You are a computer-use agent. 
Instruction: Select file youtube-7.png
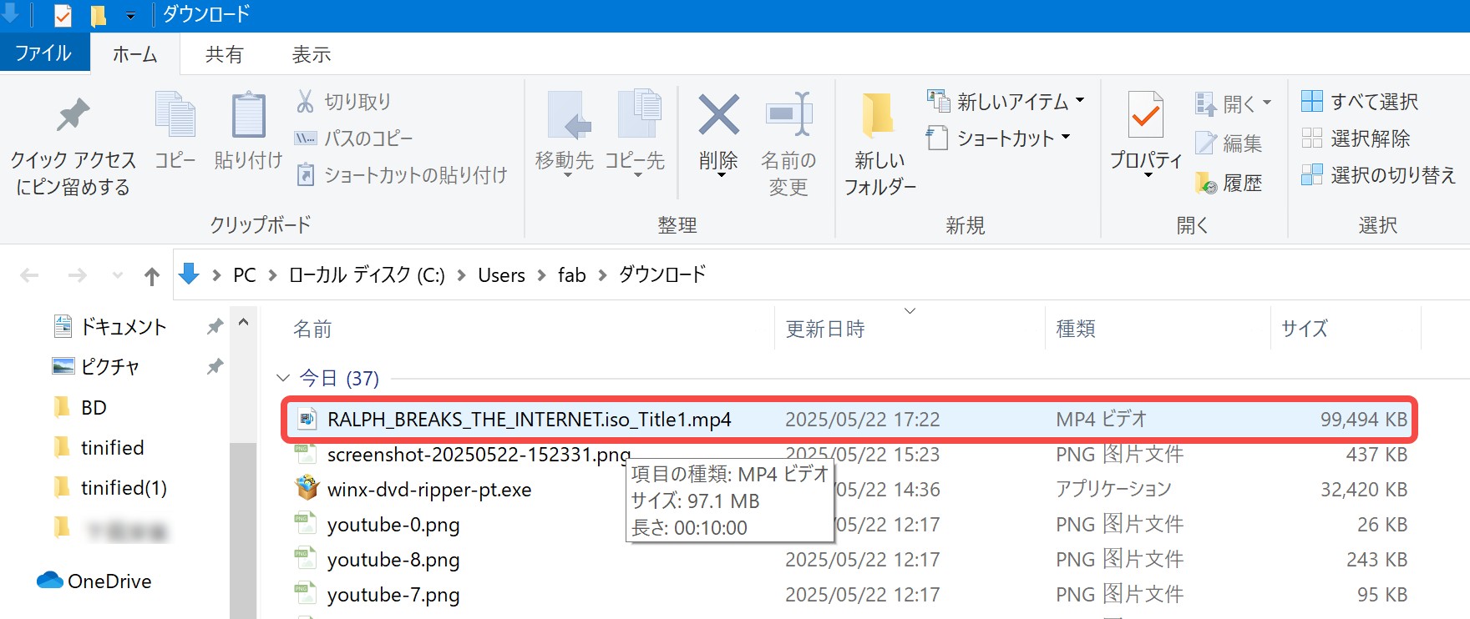[x=393, y=595]
